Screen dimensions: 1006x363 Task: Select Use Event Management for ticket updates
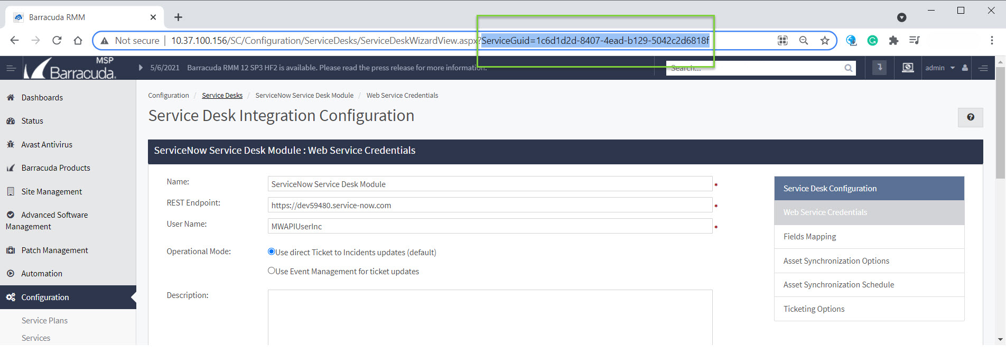[x=272, y=271]
